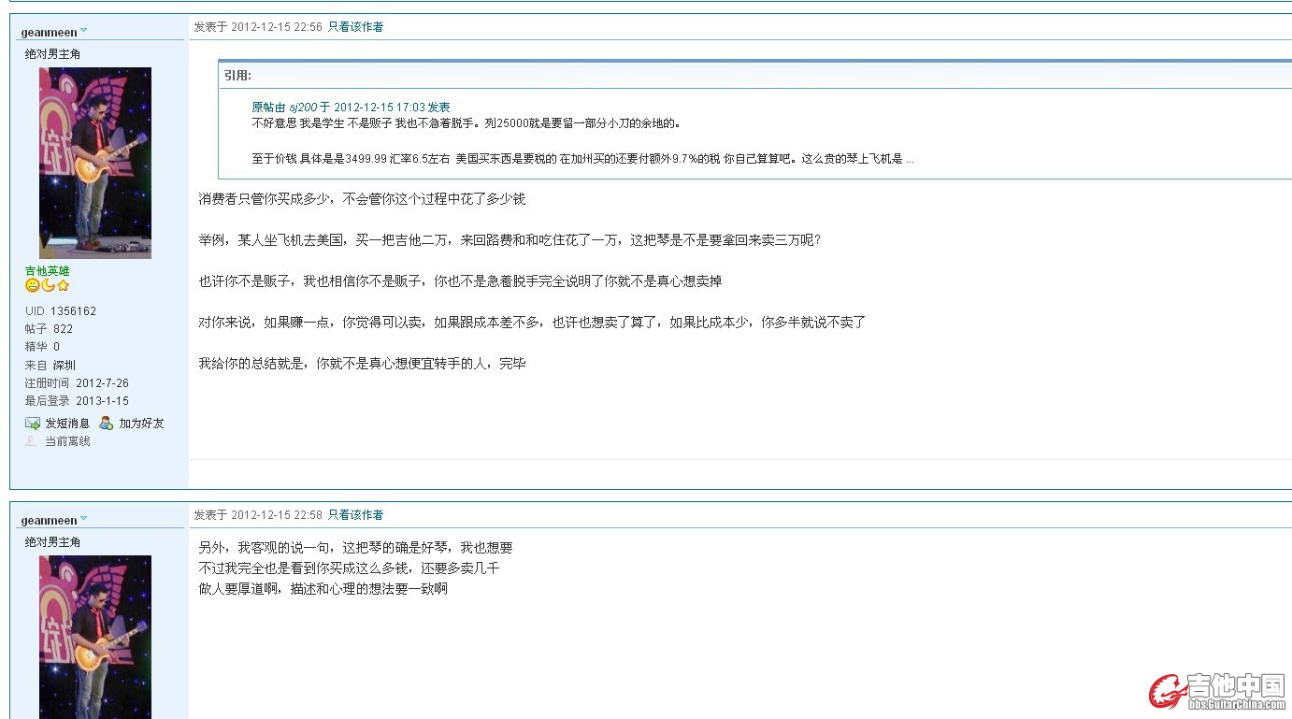Click the send message envelope icon
The width and height of the screenshot is (1292, 719).
33,424
